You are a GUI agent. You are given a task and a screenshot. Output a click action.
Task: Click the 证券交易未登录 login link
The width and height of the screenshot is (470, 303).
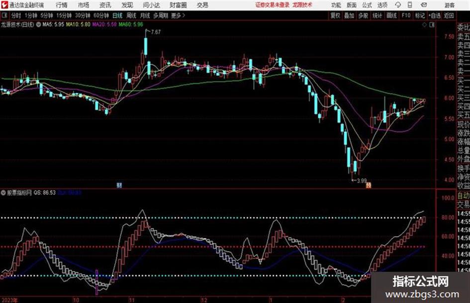[273, 5]
